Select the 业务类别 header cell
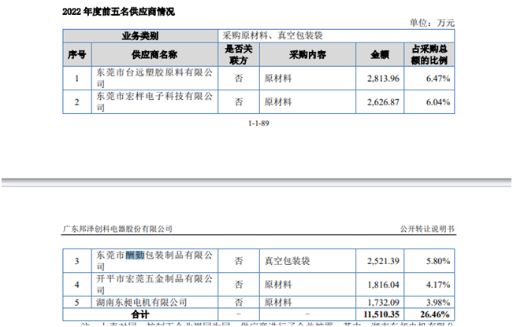Screen dimensions: 513x327 (139, 36)
